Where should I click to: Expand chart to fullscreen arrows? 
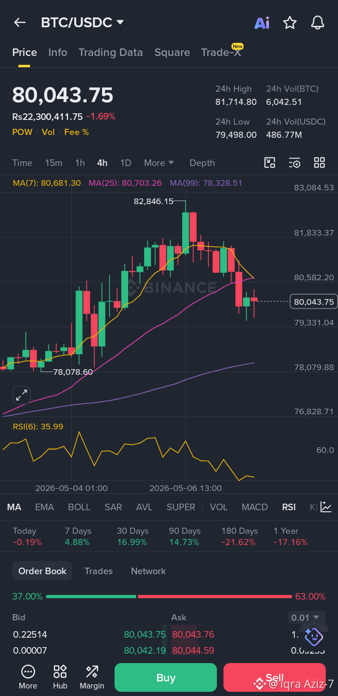[x=21, y=395]
